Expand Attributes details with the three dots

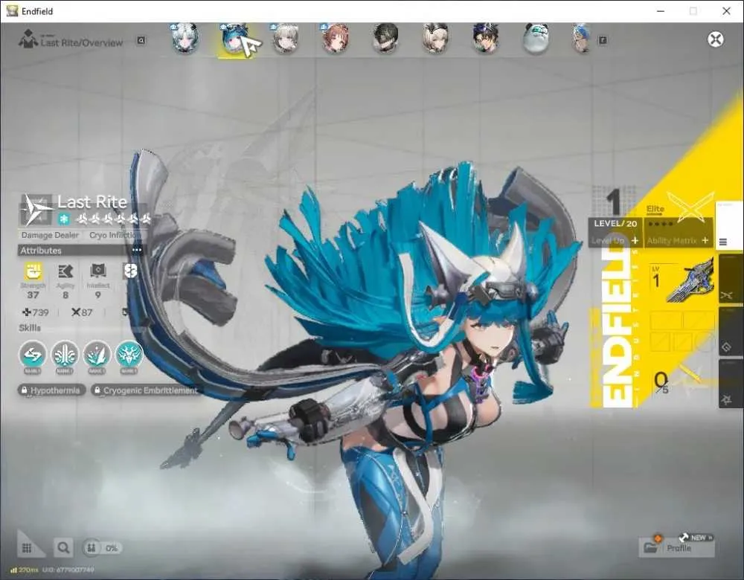click(x=137, y=250)
